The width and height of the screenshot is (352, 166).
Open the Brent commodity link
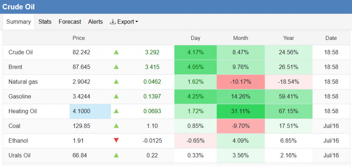tap(15, 67)
